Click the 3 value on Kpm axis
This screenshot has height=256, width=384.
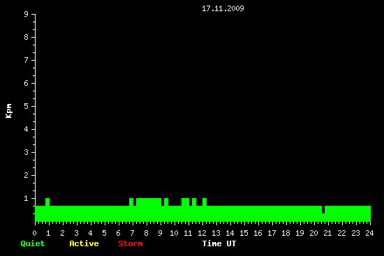point(27,152)
